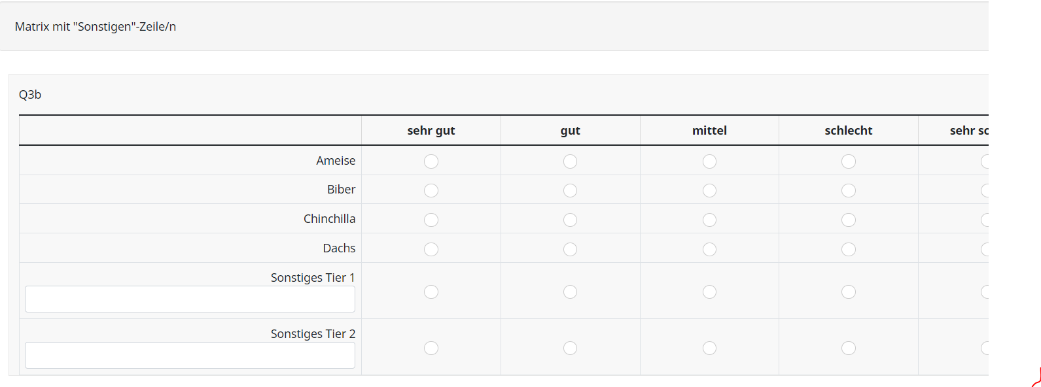Select 'sehr gut' for Sonstiges Tier 1
Image resolution: width=1041 pixels, height=387 pixels.
(431, 292)
